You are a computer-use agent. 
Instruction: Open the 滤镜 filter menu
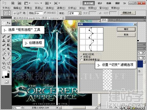point(61,8)
